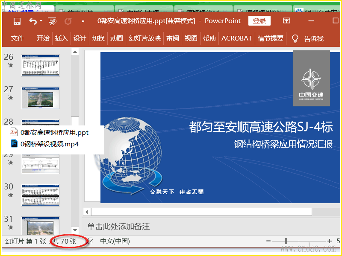Click the subtitle 钢结构桥梁应用情况汇报

(283, 144)
